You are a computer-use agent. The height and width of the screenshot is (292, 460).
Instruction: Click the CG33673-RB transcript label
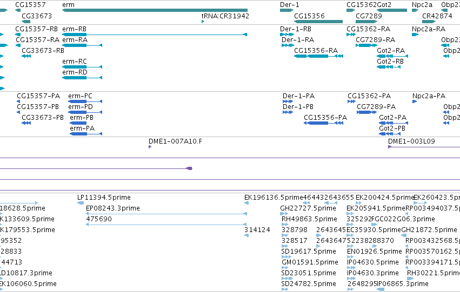(43, 50)
